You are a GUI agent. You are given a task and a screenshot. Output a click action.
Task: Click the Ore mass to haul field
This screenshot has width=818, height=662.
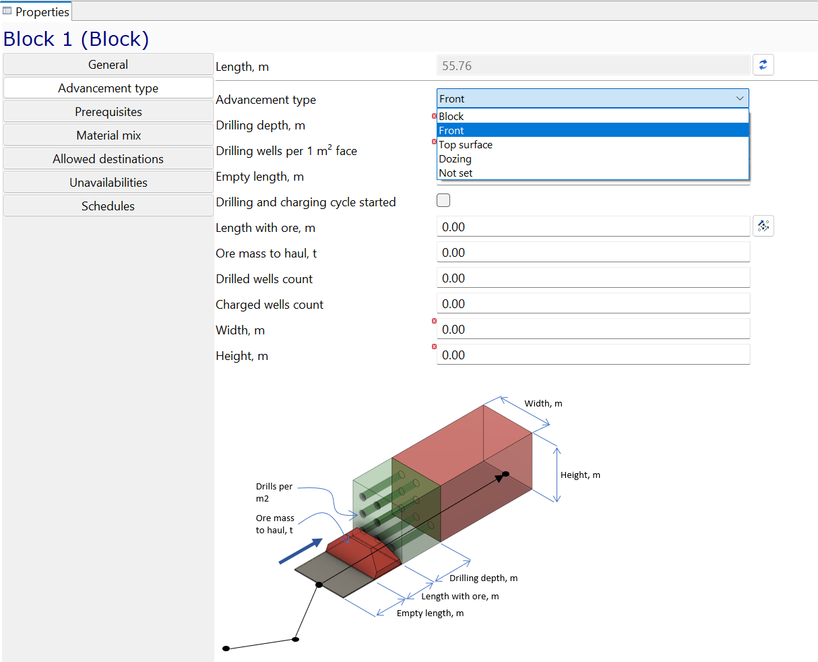tap(593, 252)
